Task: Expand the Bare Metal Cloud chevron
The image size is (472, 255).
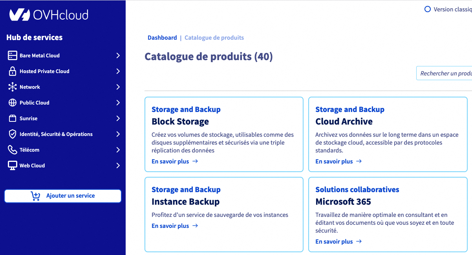Action: tap(118, 55)
